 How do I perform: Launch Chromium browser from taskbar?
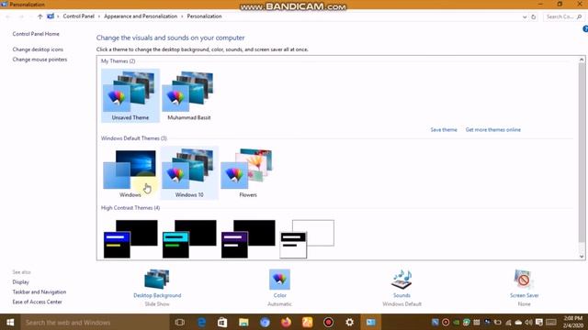click(x=265, y=322)
